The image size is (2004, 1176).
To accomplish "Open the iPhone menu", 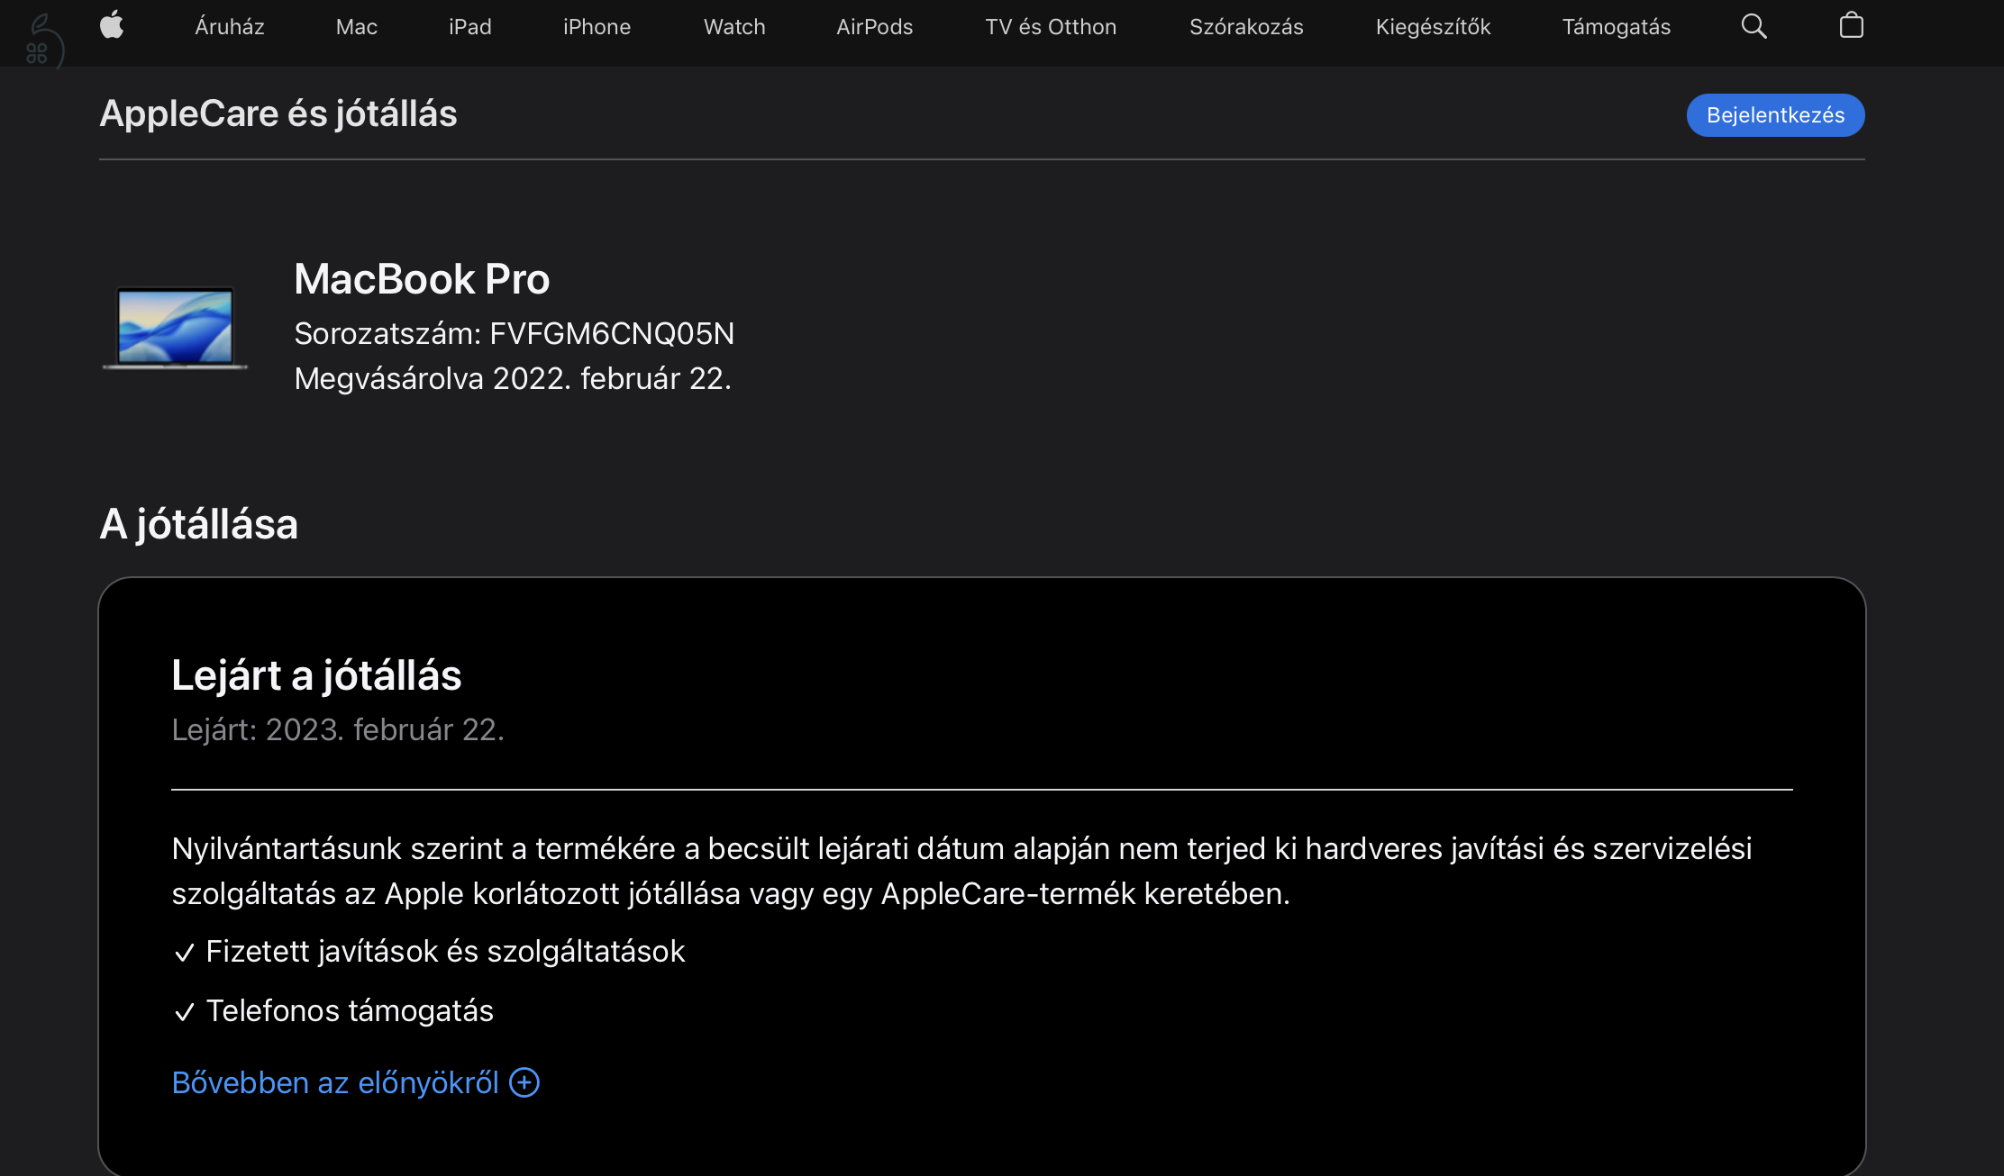I will [x=596, y=26].
